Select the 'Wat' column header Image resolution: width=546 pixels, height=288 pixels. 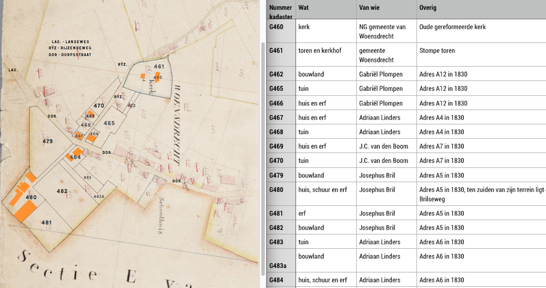303,8
